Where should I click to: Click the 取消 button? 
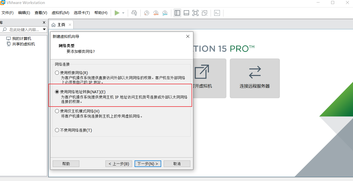(177, 164)
